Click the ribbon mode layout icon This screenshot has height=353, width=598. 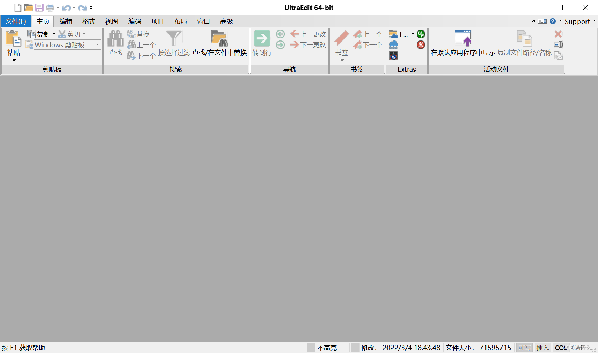tap(542, 21)
